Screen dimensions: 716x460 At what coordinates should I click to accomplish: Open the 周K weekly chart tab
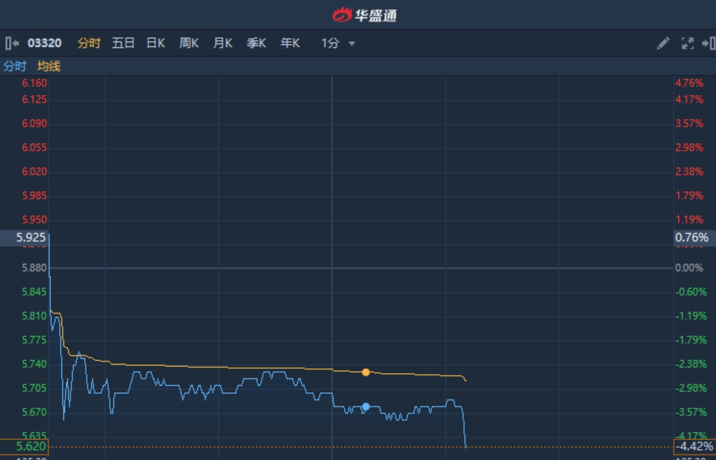(189, 44)
